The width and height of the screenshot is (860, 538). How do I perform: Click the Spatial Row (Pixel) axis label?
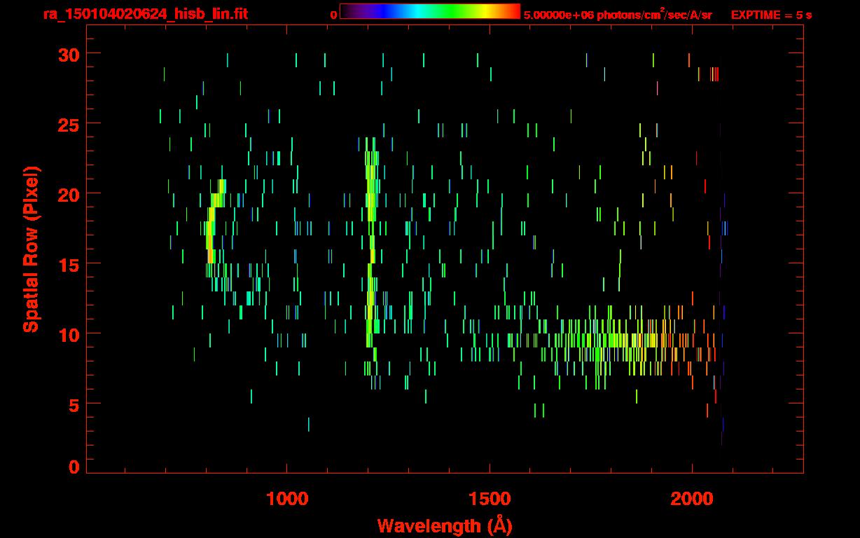pos(31,249)
